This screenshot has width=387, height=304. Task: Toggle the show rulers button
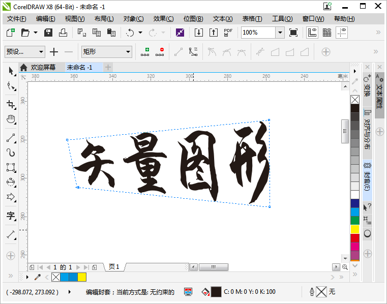(313, 33)
